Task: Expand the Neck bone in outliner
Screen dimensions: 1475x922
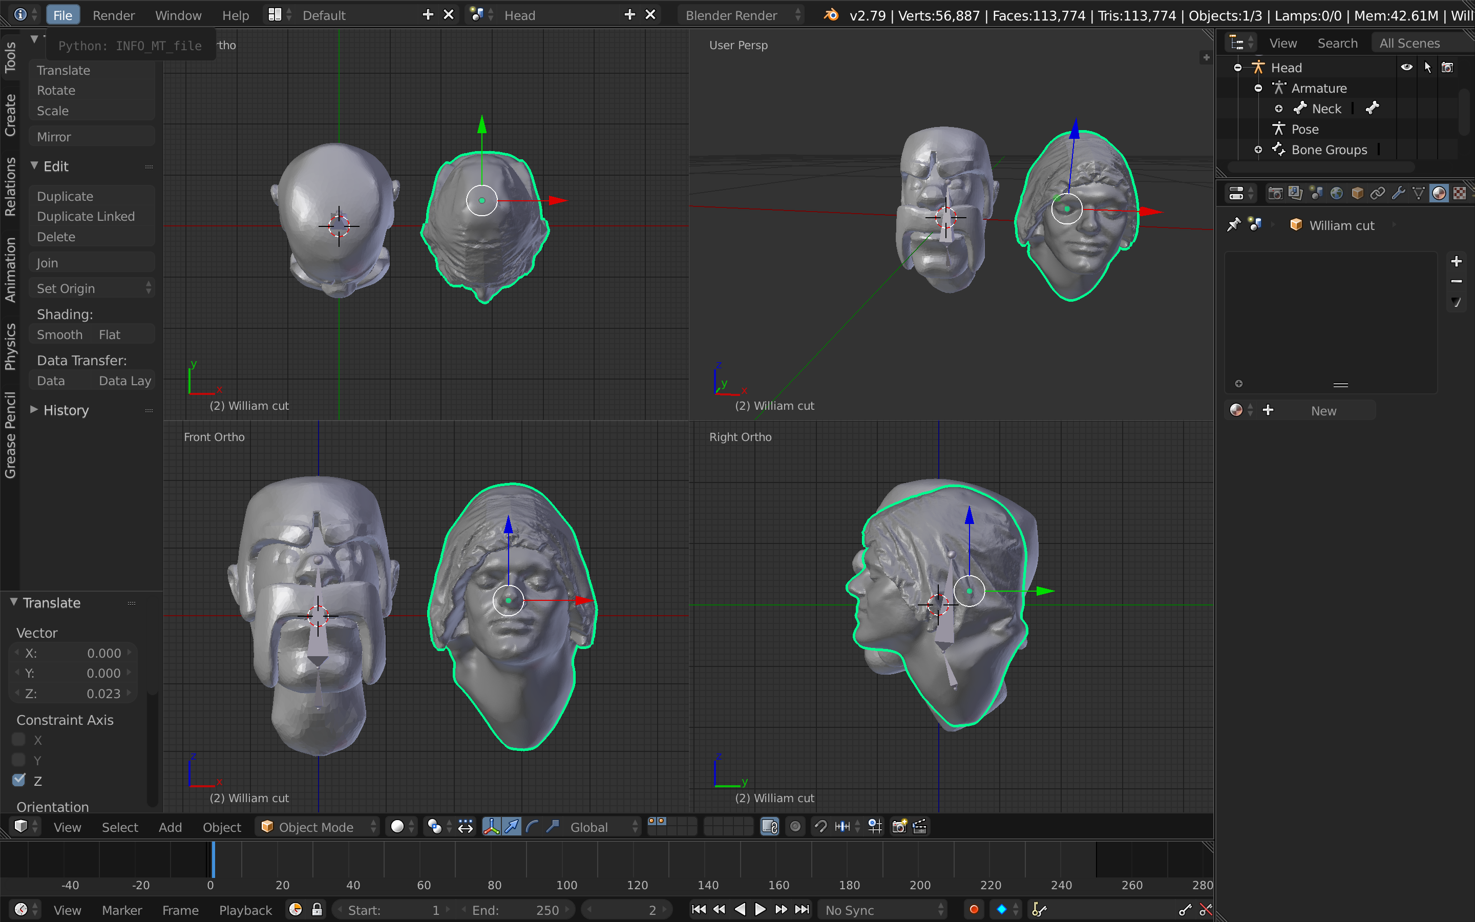Action: 1279,109
